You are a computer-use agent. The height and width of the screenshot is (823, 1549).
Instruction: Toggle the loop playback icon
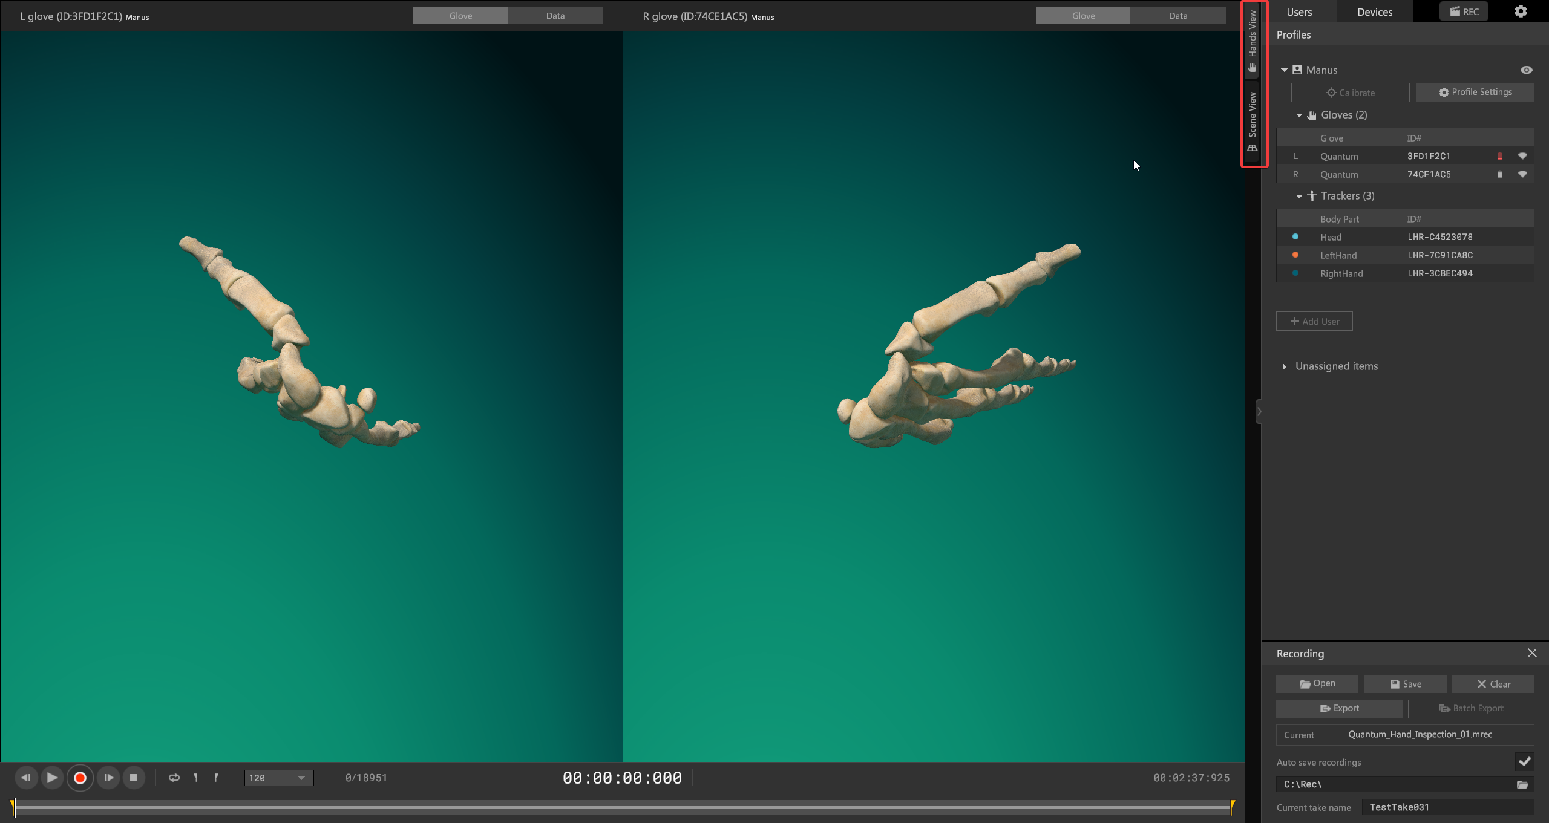pos(174,778)
